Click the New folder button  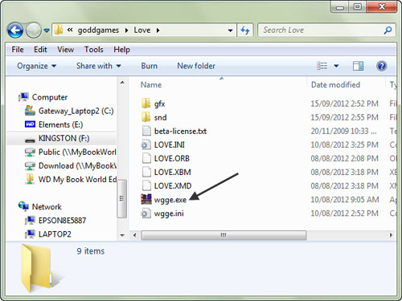tap(196, 66)
